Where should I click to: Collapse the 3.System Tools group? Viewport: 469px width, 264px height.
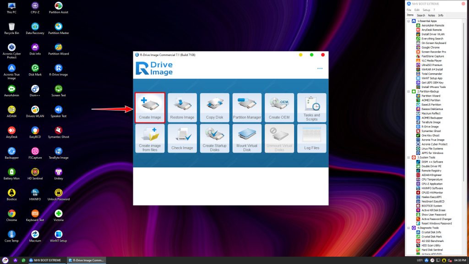[409, 158]
